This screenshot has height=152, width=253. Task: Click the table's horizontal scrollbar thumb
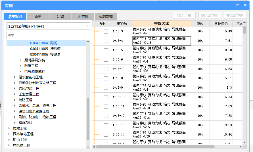point(155,147)
